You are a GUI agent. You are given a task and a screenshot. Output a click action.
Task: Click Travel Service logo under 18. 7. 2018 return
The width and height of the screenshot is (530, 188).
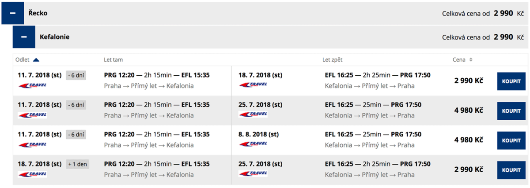point(253,85)
